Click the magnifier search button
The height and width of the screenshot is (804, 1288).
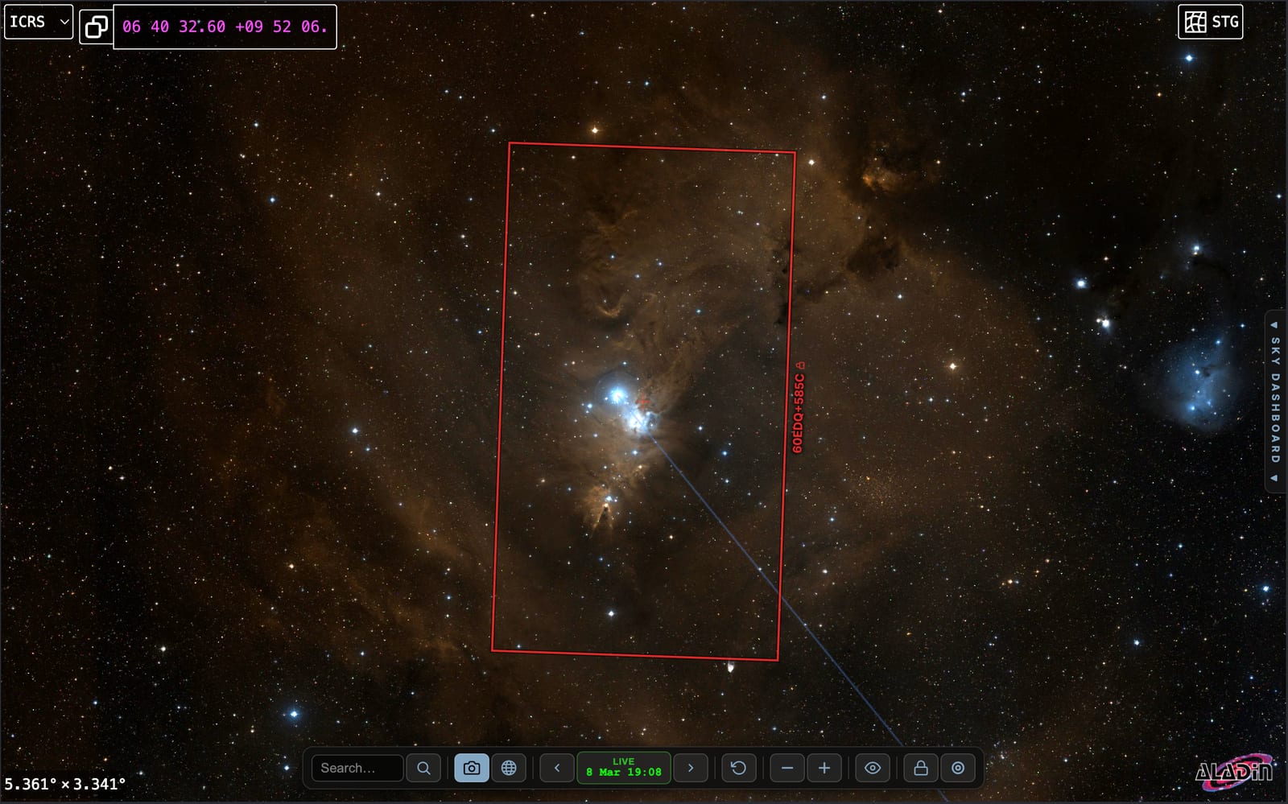click(x=423, y=768)
